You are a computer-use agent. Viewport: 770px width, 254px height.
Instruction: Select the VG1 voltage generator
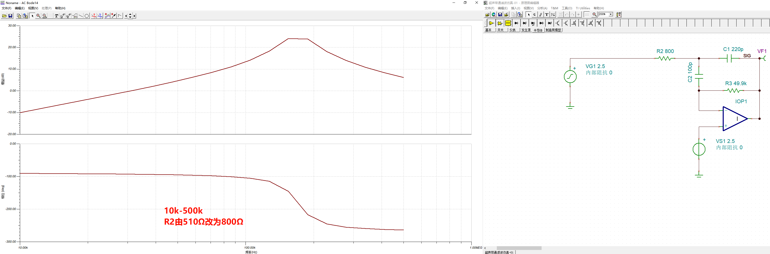coord(570,77)
